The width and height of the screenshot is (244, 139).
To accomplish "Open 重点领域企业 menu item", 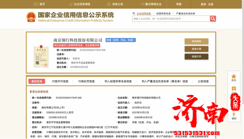I will (153, 4).
